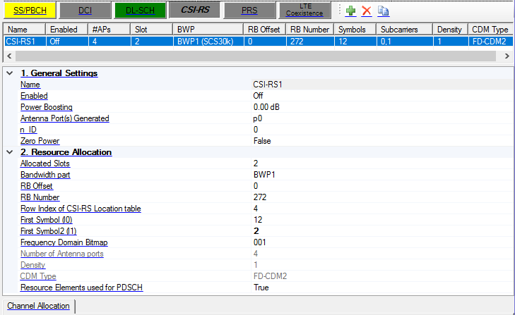Toggle the Enabled value Off in General Settings
The image size is (515, 315).
[x=382, y=96]
